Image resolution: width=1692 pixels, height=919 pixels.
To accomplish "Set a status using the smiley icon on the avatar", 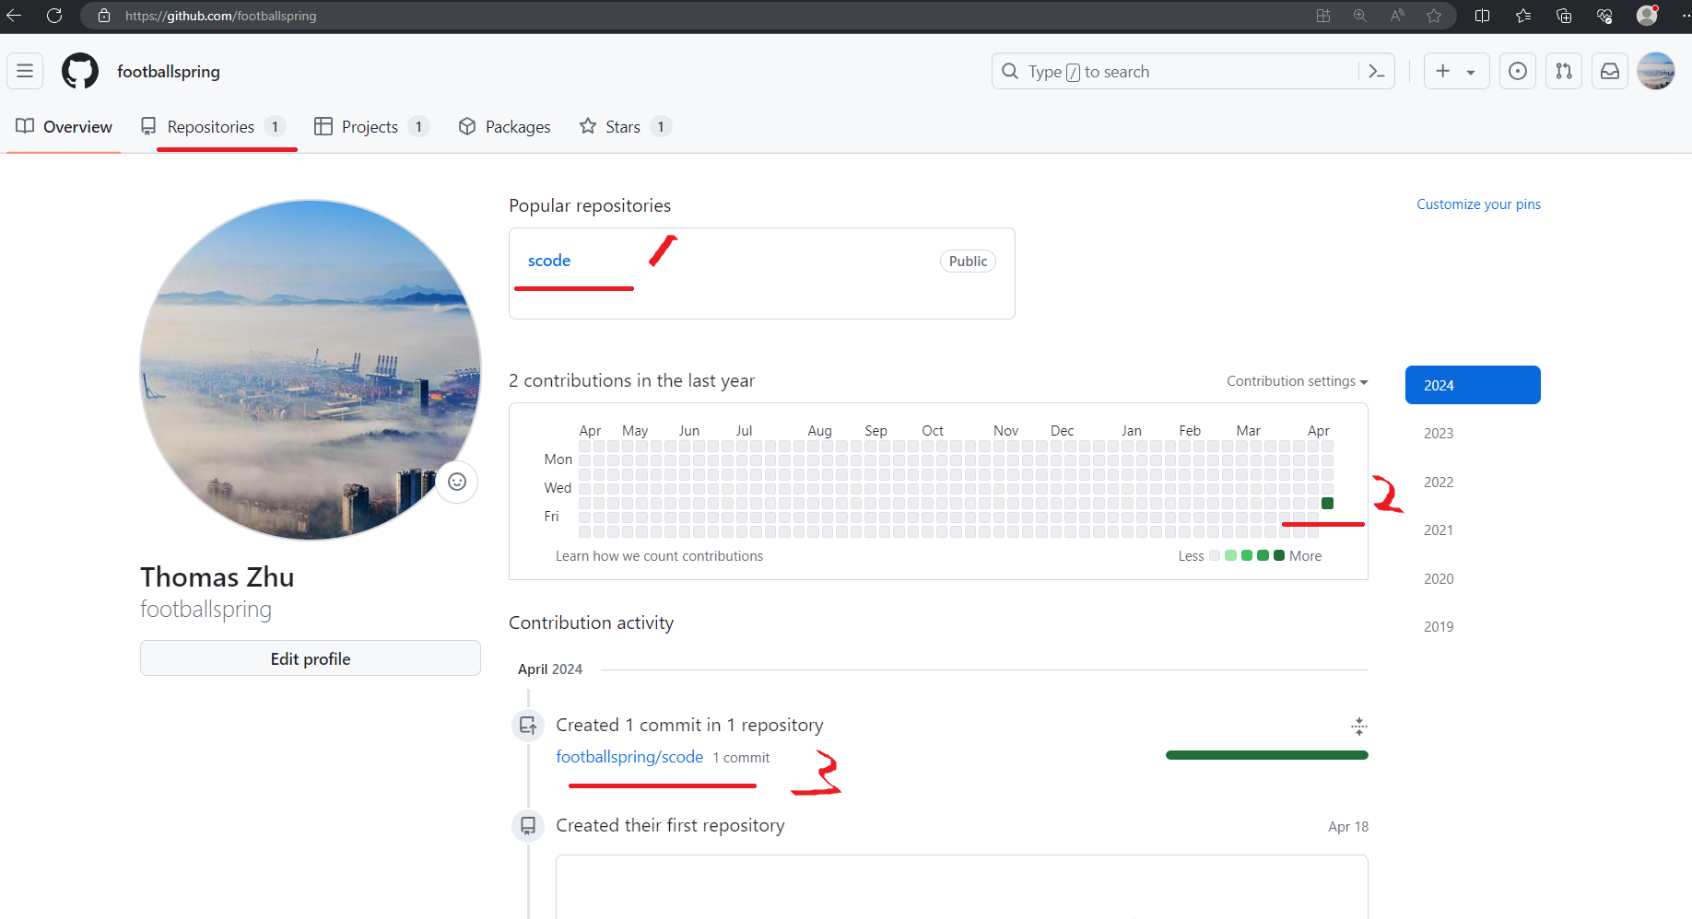I will pos(457,482).
